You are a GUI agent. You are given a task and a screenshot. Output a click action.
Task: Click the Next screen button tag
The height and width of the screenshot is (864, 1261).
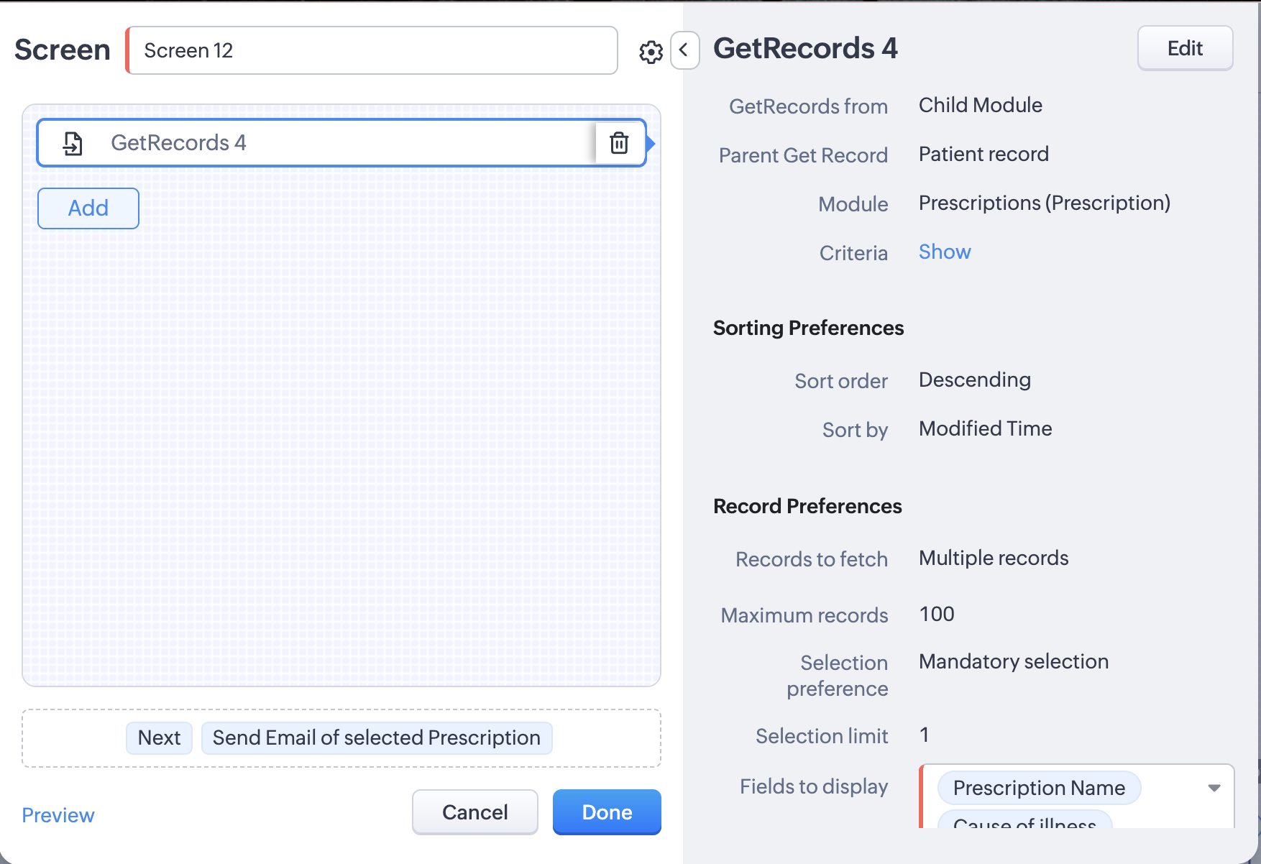click(159, 738)
